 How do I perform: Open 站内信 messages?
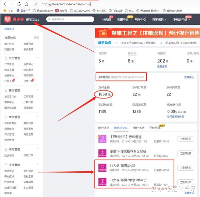coord(107,19)
